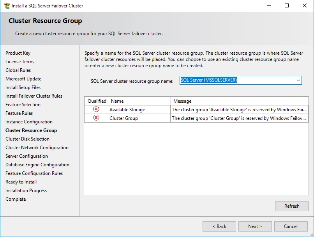Image resolution: width=314 pixels, height=237 pixels.
Task: Minimize the installer window
Action: pos(269,5)
